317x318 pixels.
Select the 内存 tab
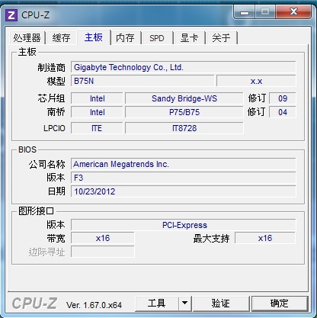(x=125, y=38)
